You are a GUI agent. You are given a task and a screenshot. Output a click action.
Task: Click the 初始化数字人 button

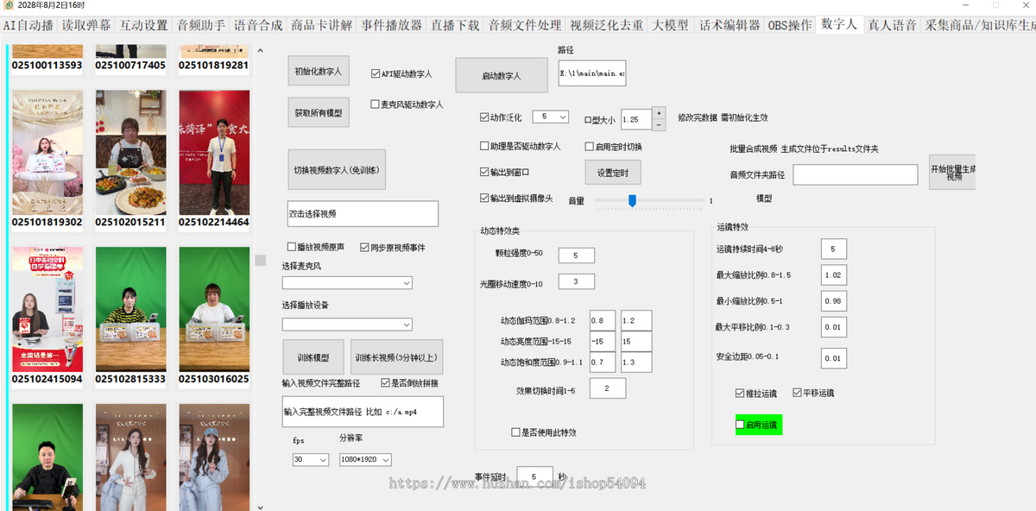coord(318,72)
